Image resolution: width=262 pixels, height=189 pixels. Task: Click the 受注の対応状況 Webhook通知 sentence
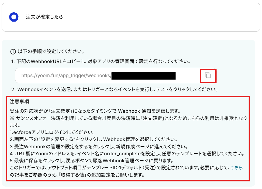coord(95,111)
